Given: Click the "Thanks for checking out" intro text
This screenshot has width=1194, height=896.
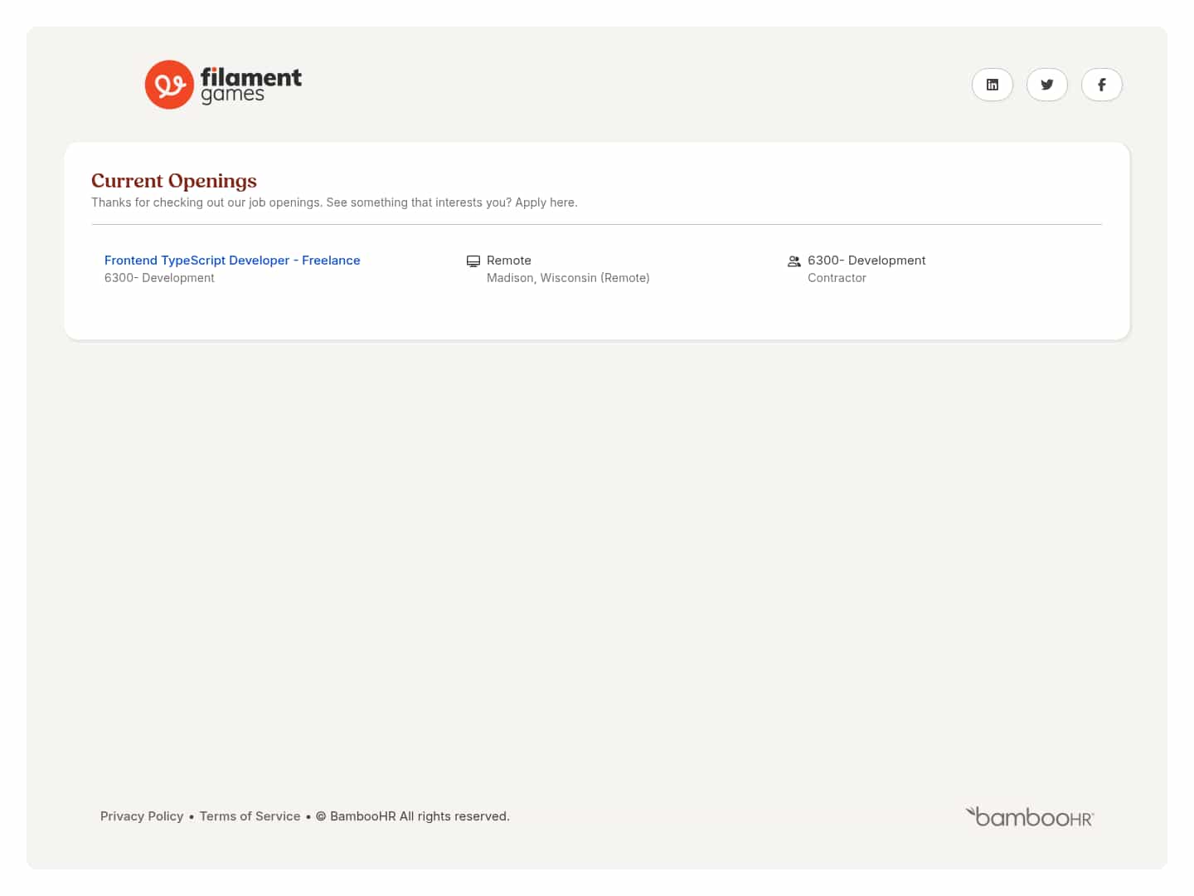Looking at the screenshot, I should [x=334, y=202].
